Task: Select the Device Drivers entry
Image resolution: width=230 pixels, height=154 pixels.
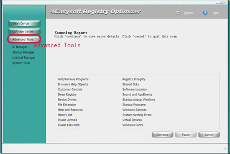Action: tap(67, 100)
